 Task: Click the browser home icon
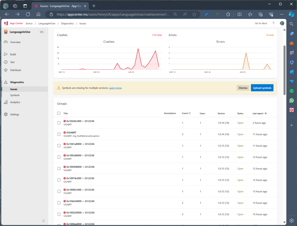pyautogui.click(x=39, y=14)
